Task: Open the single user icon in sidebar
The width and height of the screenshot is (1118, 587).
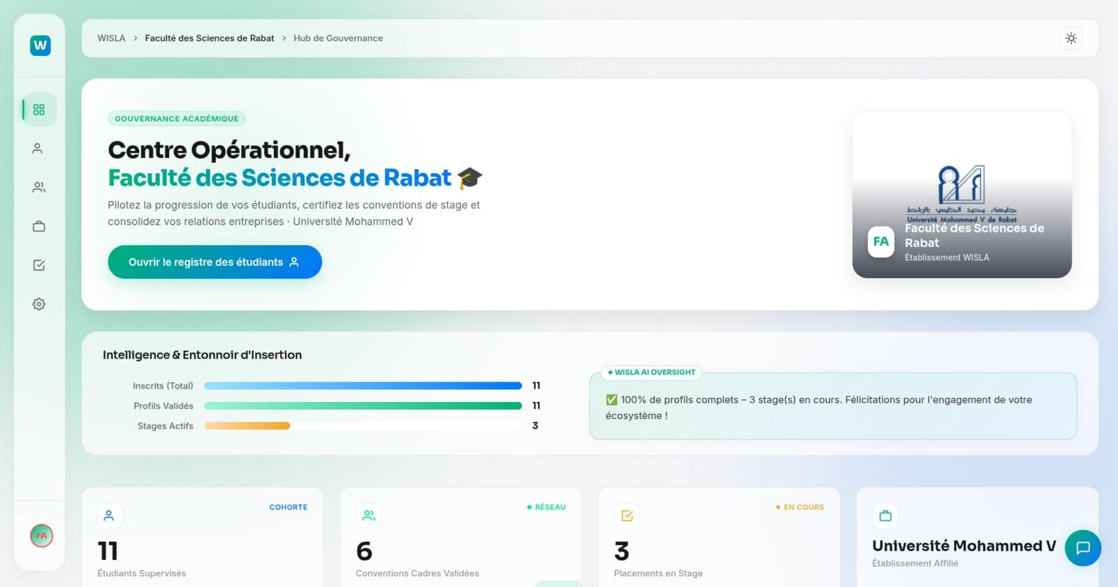Action: pos(38,149)
